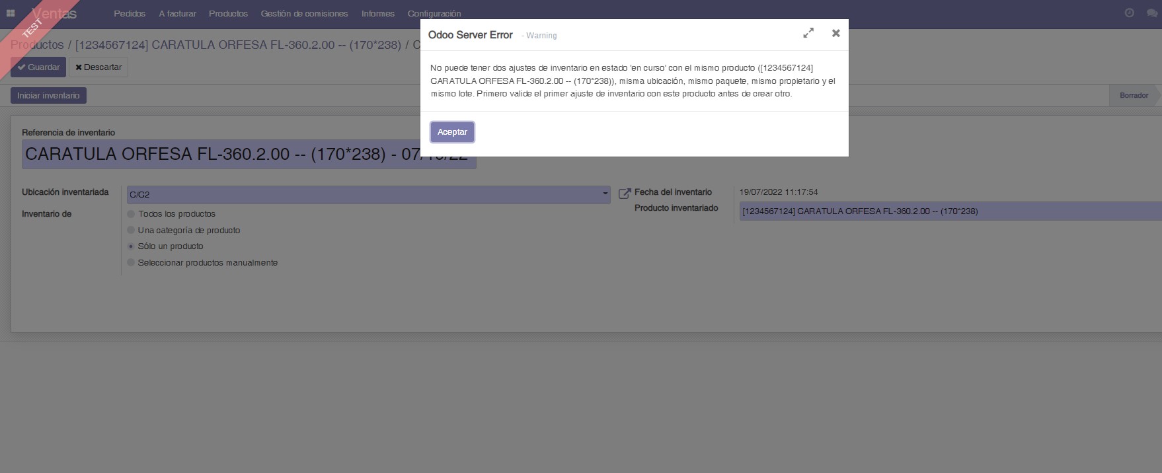
Task: Open the Pedidos menu
Action: pyautogui.click(x=130, y=14)
